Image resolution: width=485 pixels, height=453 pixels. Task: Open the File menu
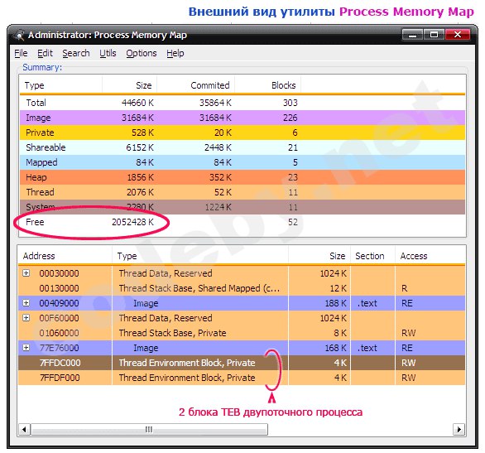[21, 53]
